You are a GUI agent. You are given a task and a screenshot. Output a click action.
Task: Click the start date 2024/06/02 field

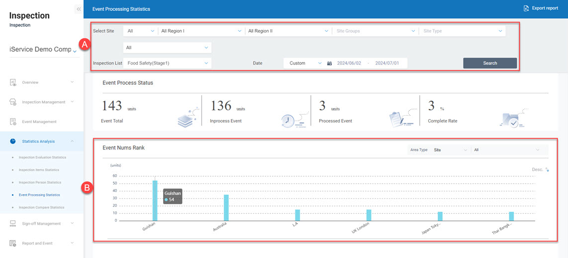point(349,64)
